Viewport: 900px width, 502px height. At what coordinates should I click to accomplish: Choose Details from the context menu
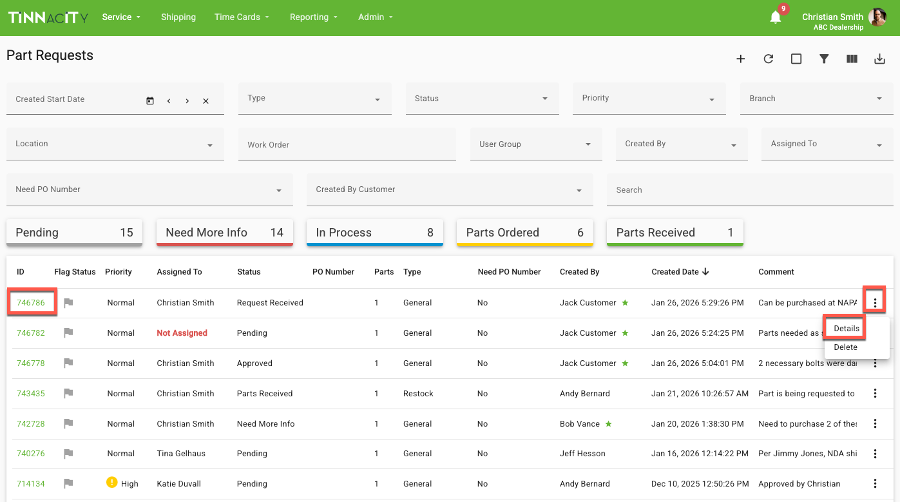pyautogui.click(x=846, y=329)
